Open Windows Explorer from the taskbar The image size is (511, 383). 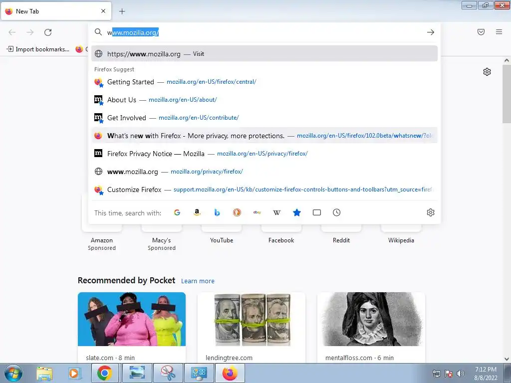[44, 373]
